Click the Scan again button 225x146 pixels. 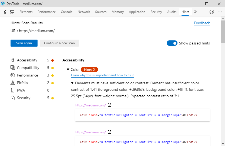coord(24,43)
